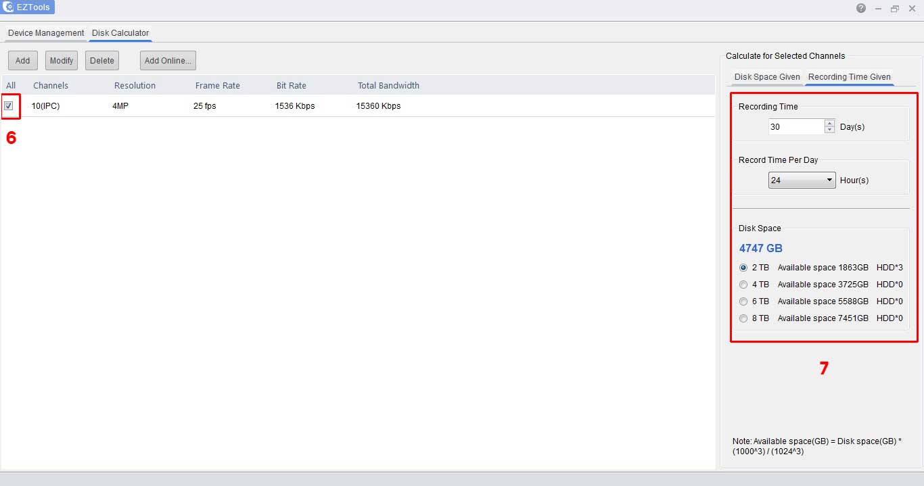
Task: Select the 2 TB disk option
Action: (x=743, y=268)
